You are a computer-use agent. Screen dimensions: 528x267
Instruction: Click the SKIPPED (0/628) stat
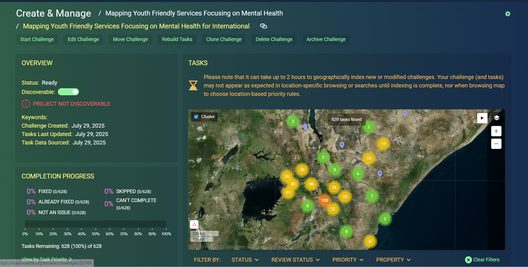(128, 191)
